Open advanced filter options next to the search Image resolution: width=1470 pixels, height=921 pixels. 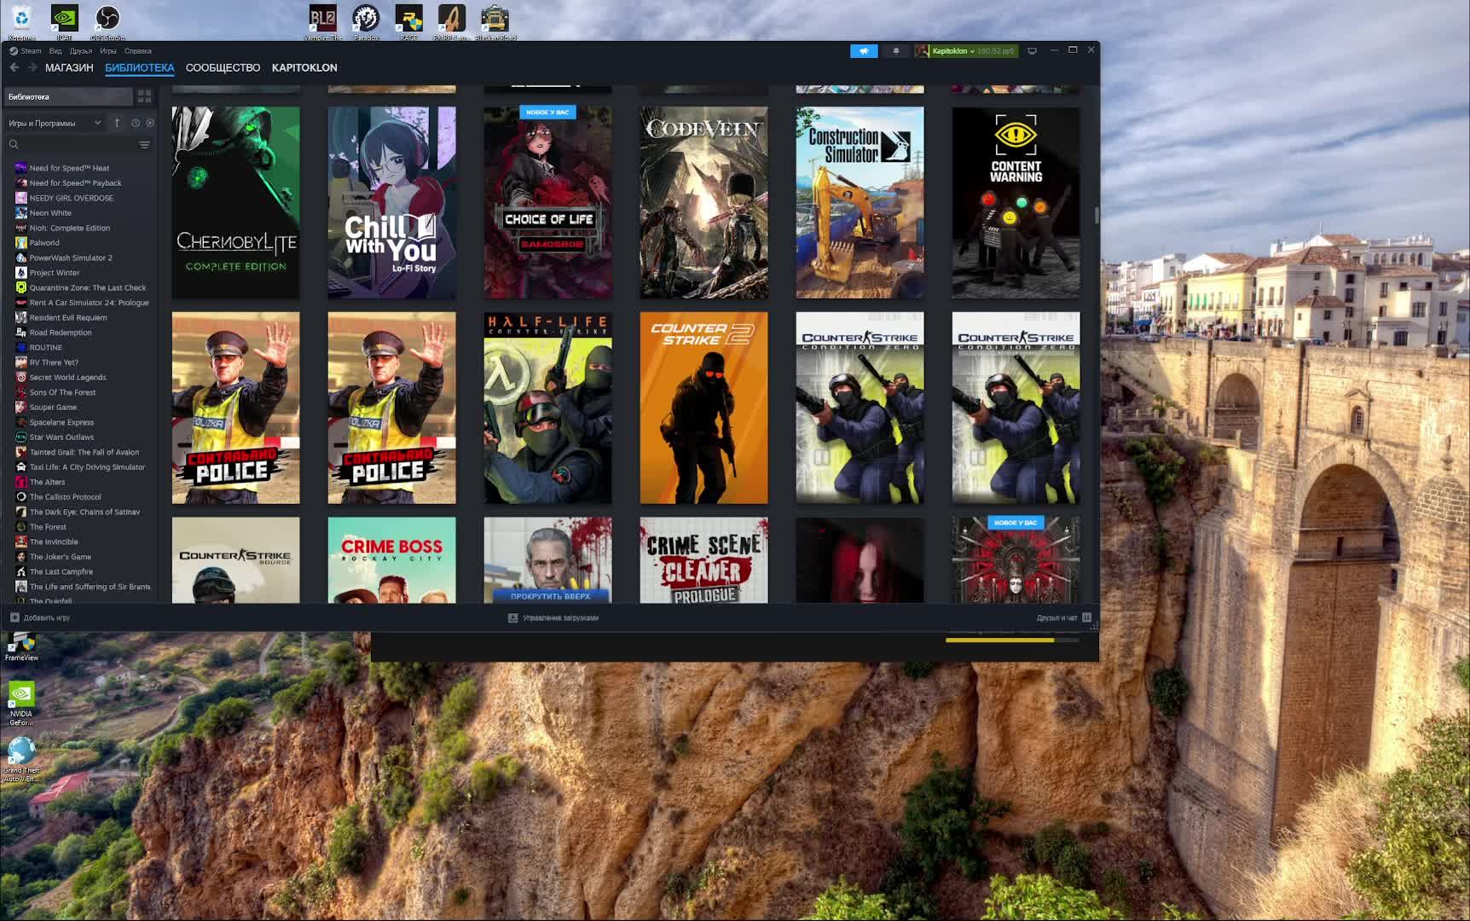coord(144,145)
